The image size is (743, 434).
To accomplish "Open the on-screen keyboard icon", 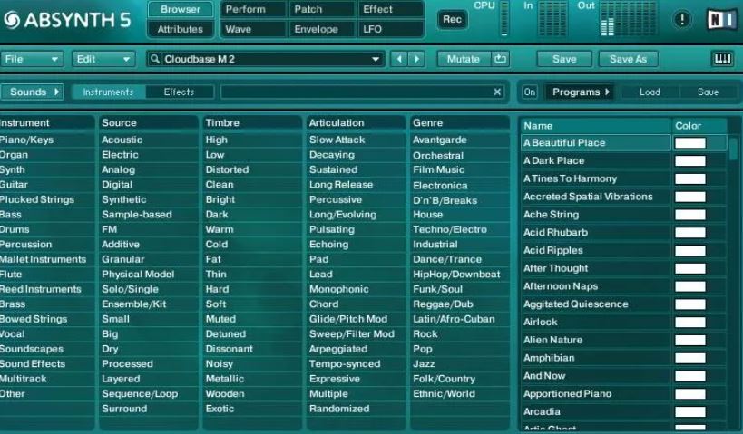I will click(x=722, y=59).
